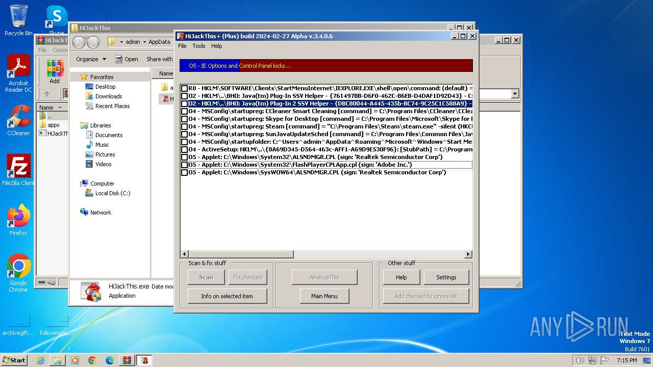Viewport: 653px width, 367px height.
Task: Check the Java Plug-In 2 SSV Helper checkbox
Action: point(185,103)
